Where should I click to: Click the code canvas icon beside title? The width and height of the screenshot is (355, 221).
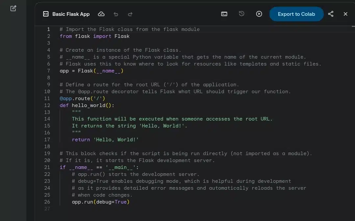tap(46, 14)
